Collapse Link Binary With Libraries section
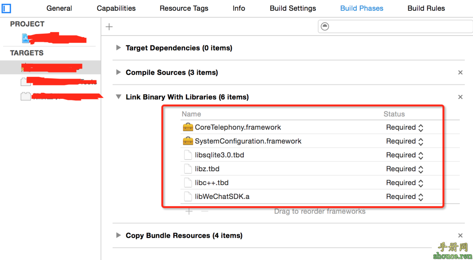The height and width of the screenshot is (260, 473). click(118, 97)
